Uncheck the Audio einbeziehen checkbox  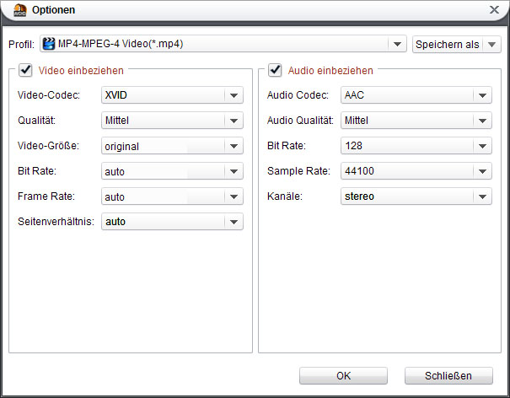click(275, 70)
